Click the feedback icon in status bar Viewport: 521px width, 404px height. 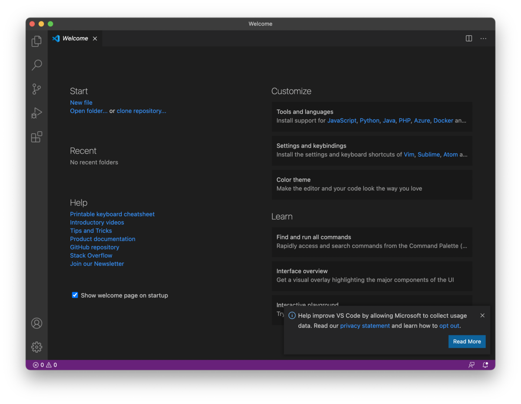coord(472,365)
